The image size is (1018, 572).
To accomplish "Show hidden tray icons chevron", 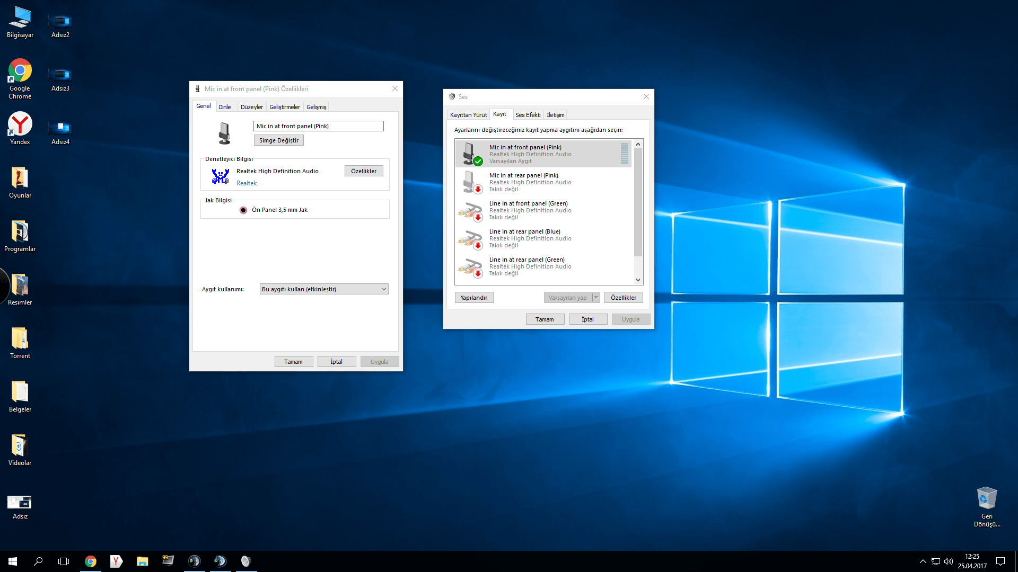I will 923,561.
